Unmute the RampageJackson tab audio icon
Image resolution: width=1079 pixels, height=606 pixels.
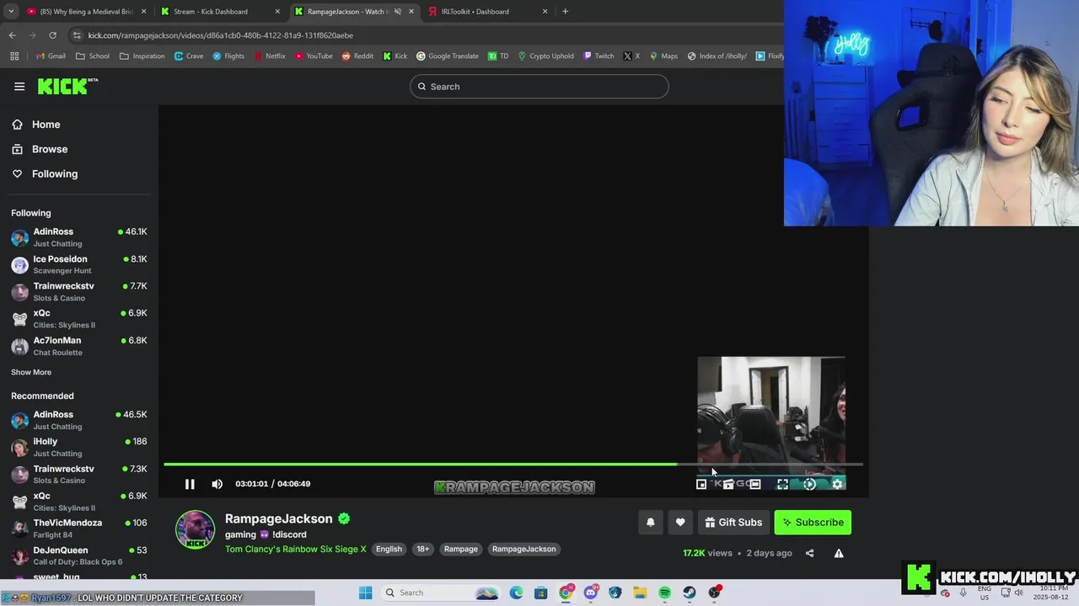pos(398,12)
